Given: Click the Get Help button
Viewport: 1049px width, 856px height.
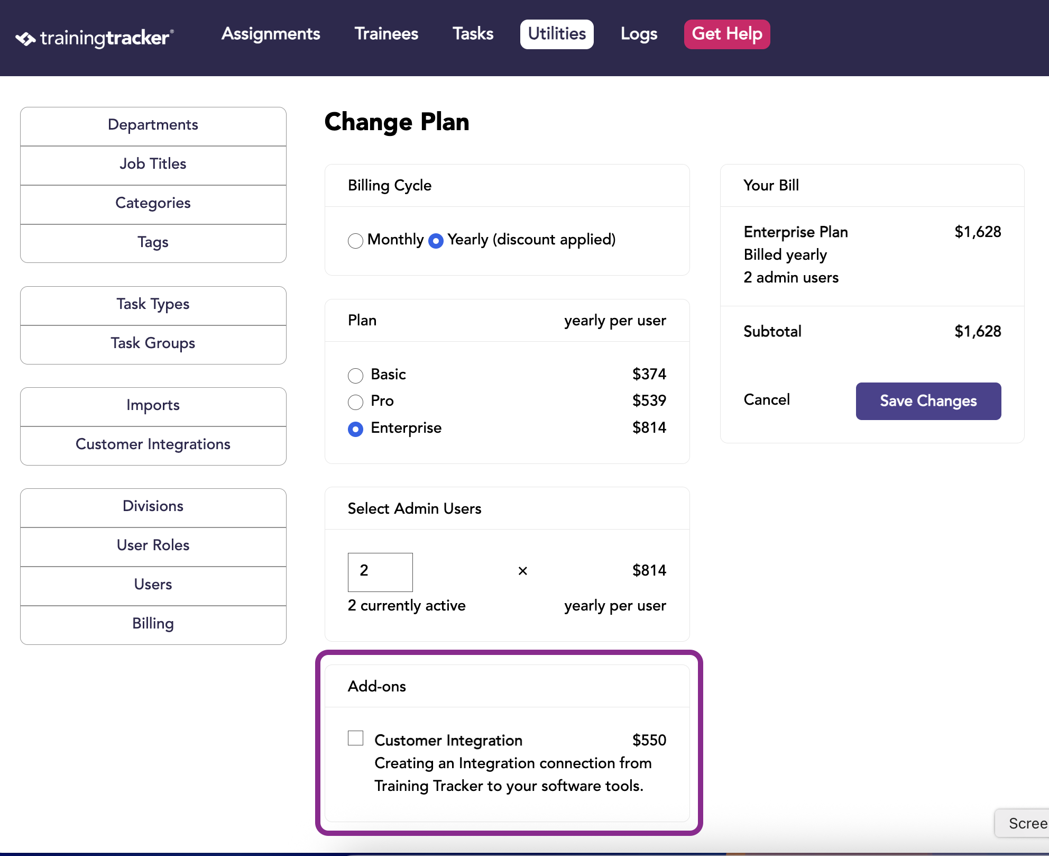Looking at the screenshot, I should [x=727, y=34].
